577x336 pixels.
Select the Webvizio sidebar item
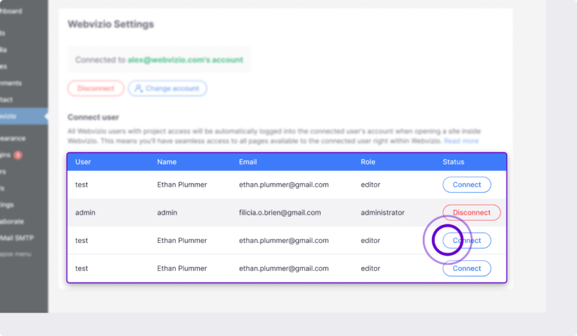coord(9,116)
